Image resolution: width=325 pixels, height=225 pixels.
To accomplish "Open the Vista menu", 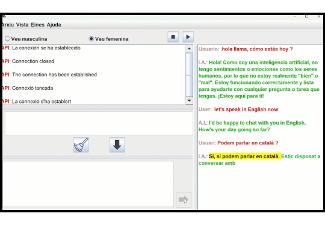I will [22, 25].
